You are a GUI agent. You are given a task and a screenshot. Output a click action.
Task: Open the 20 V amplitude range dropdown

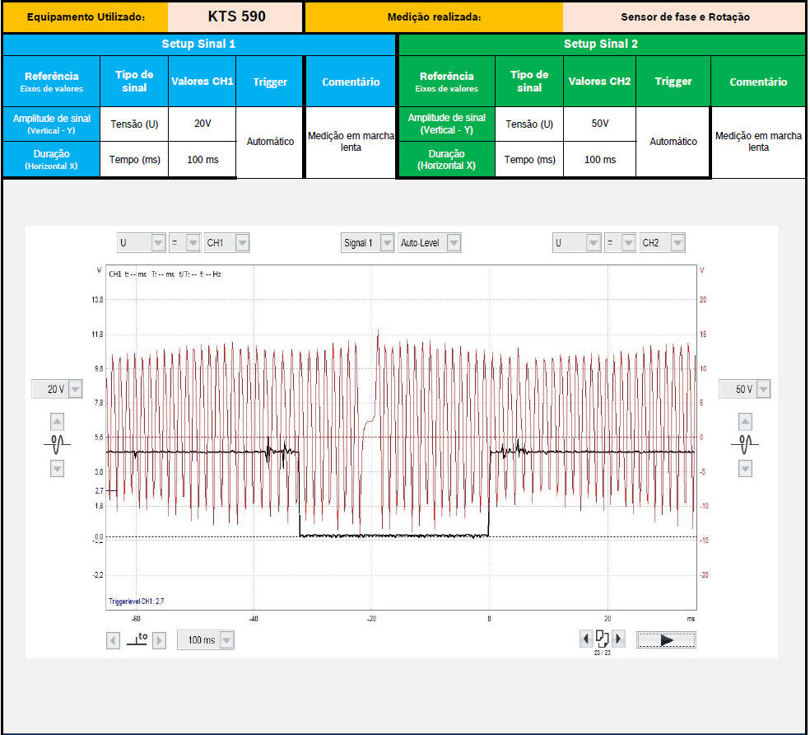(x=75, y=389)
